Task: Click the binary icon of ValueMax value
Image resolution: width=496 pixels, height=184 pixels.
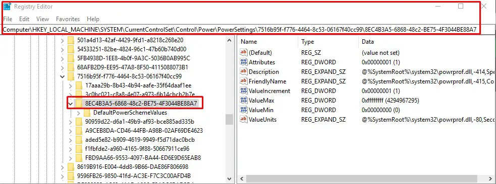Action: pos(244,100)
